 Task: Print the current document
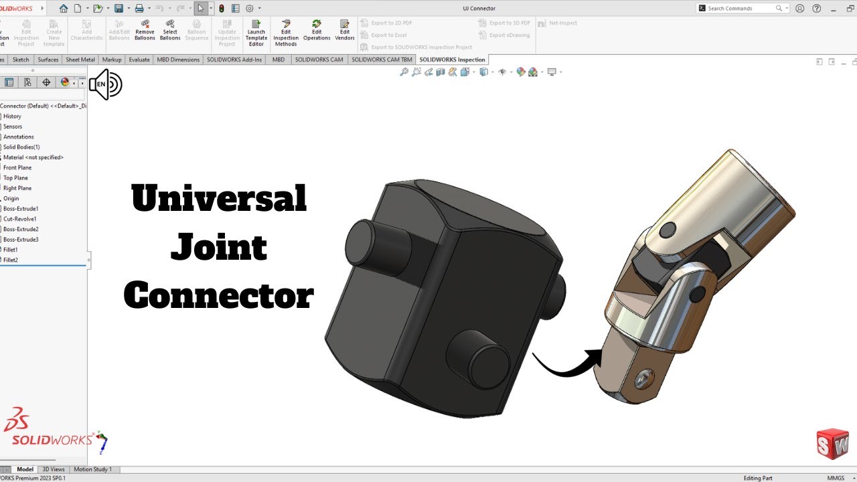139,9
